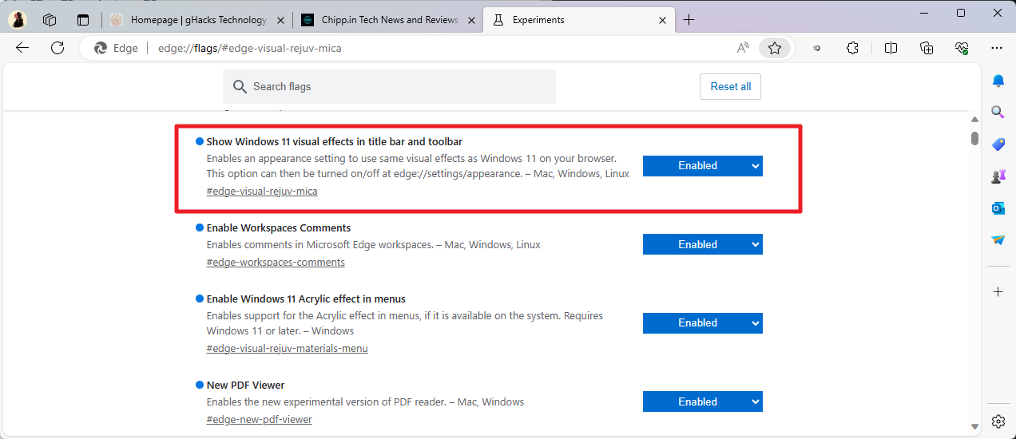Open the profile avatar menu
This screenshot has width=1016, height=439.
18,20
